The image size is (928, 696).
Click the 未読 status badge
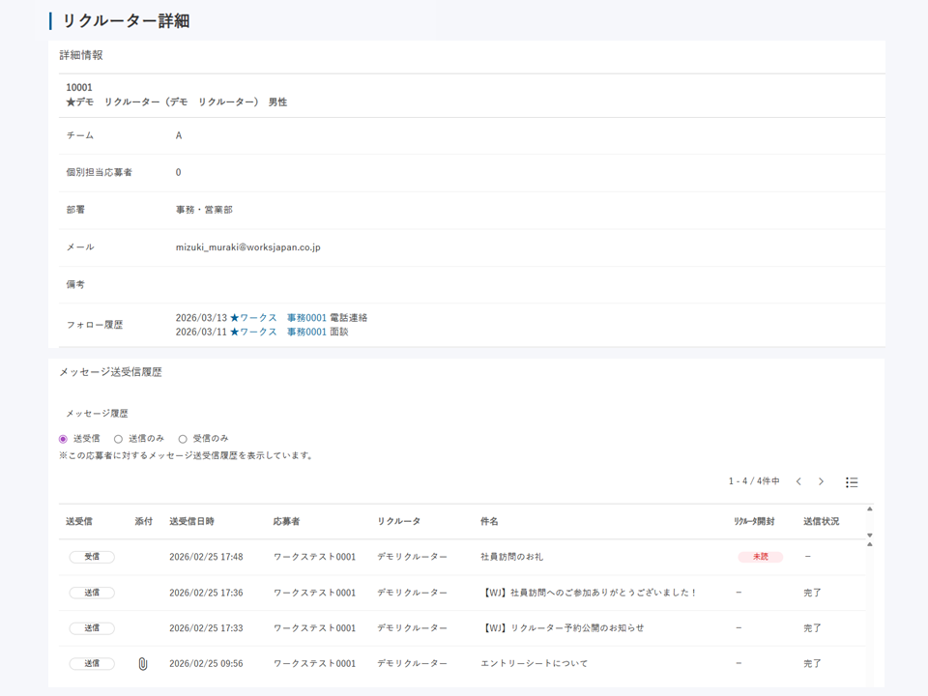tap(759, 557)
